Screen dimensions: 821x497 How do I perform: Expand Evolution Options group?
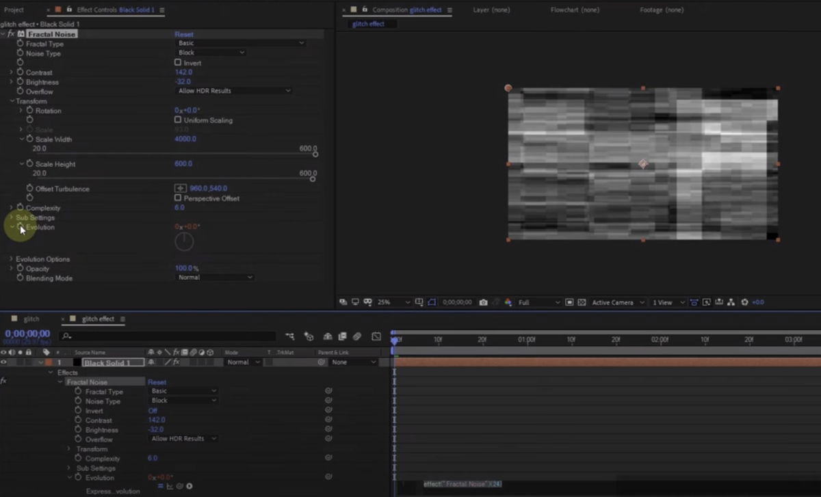pos(11,259)
